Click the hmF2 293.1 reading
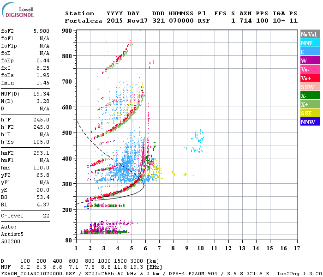The height and width of the screenshot is (277, 323). [42, 153]
